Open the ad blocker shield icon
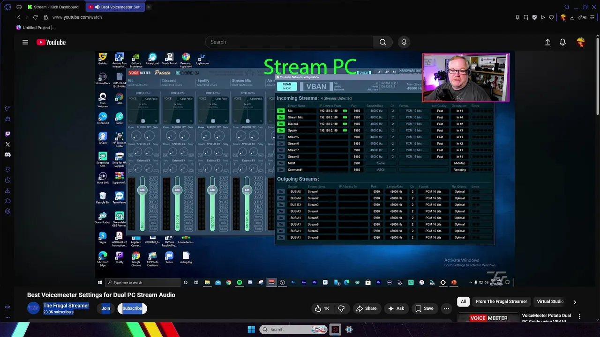 534,17
